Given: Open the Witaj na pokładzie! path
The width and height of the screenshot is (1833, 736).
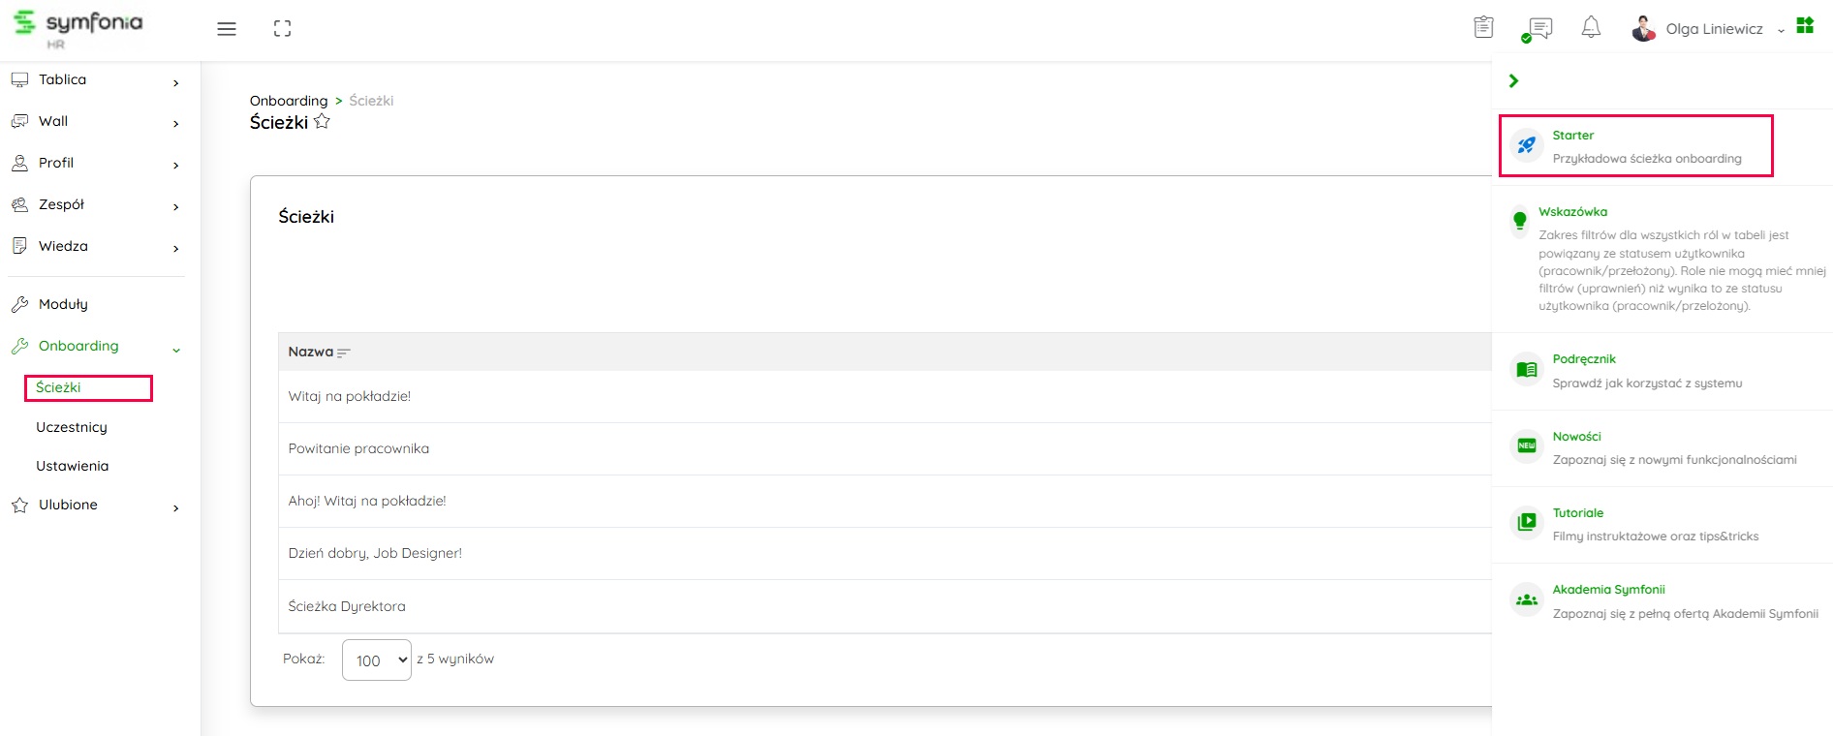Looking at the screenshot, I should click(350, 396).
